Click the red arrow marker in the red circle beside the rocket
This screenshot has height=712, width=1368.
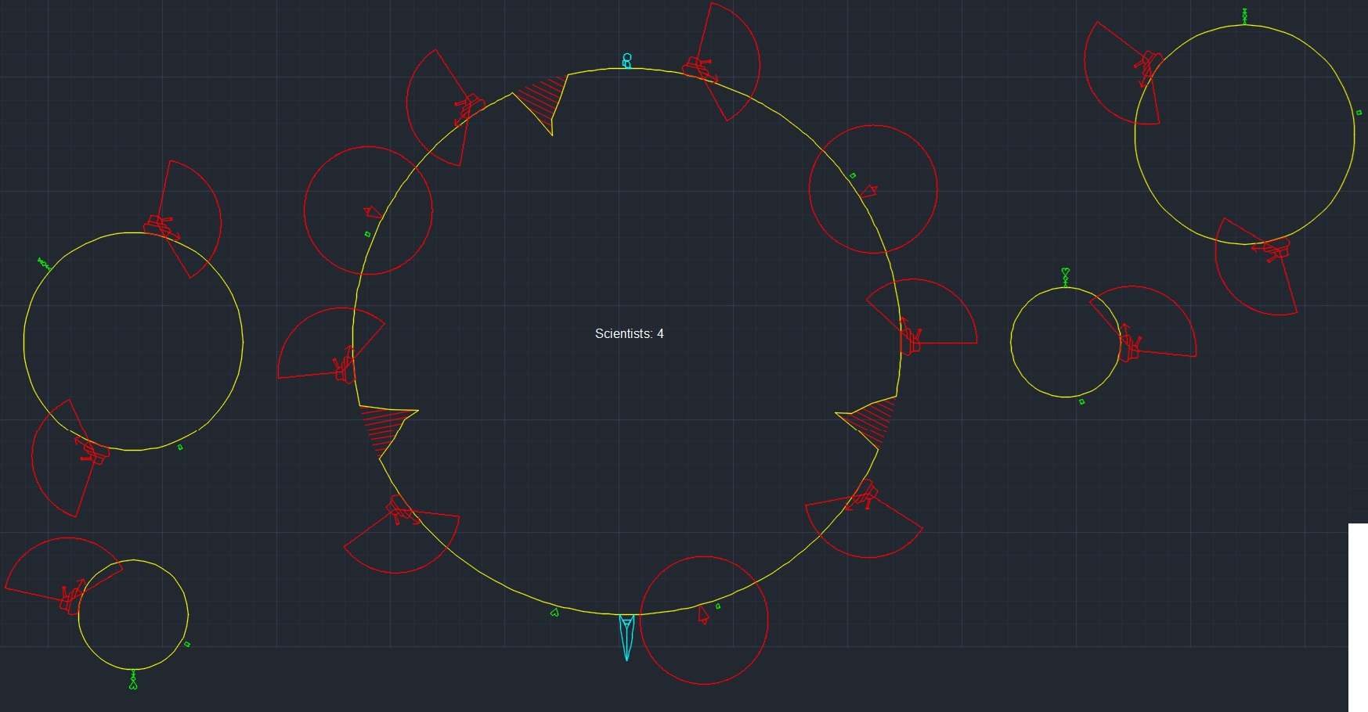702,615
